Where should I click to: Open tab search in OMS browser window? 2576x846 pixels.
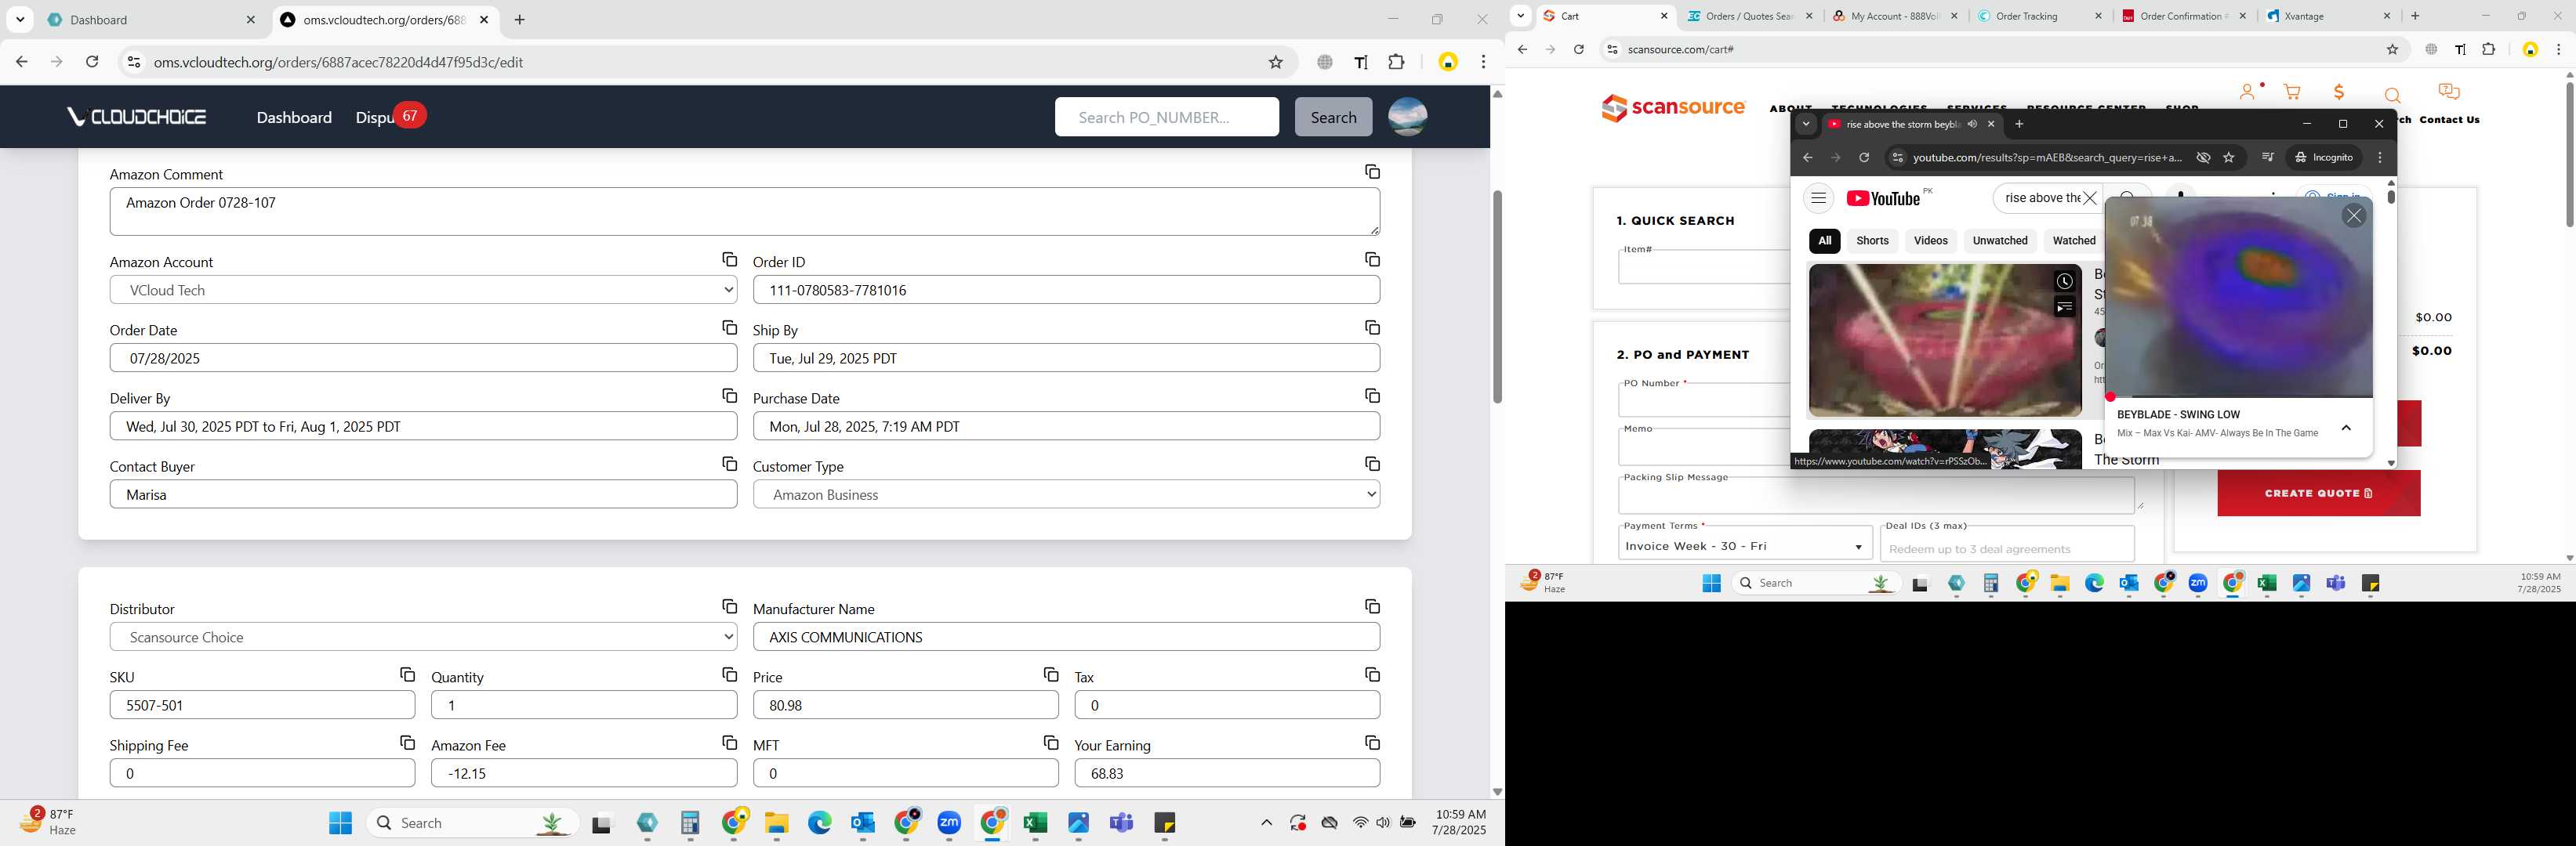coord(20,20)
